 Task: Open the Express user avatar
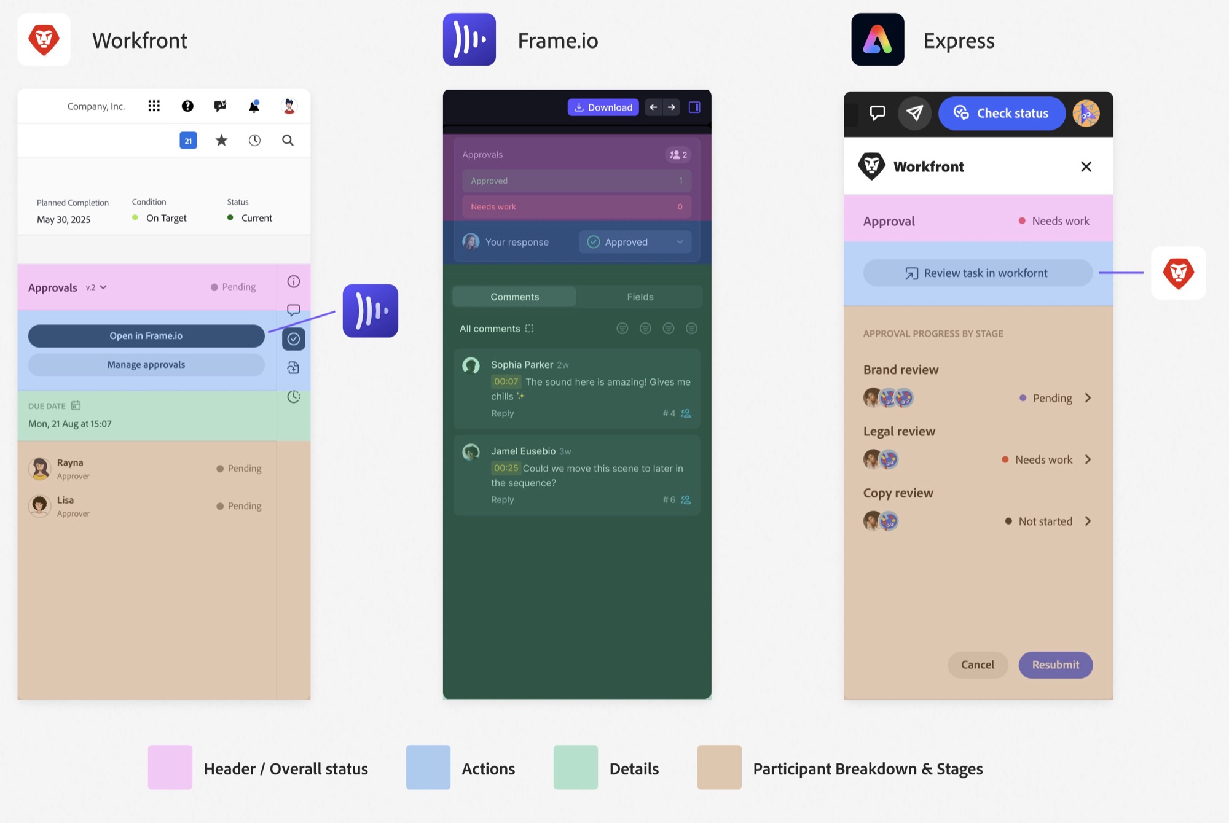pos(1086,113)
